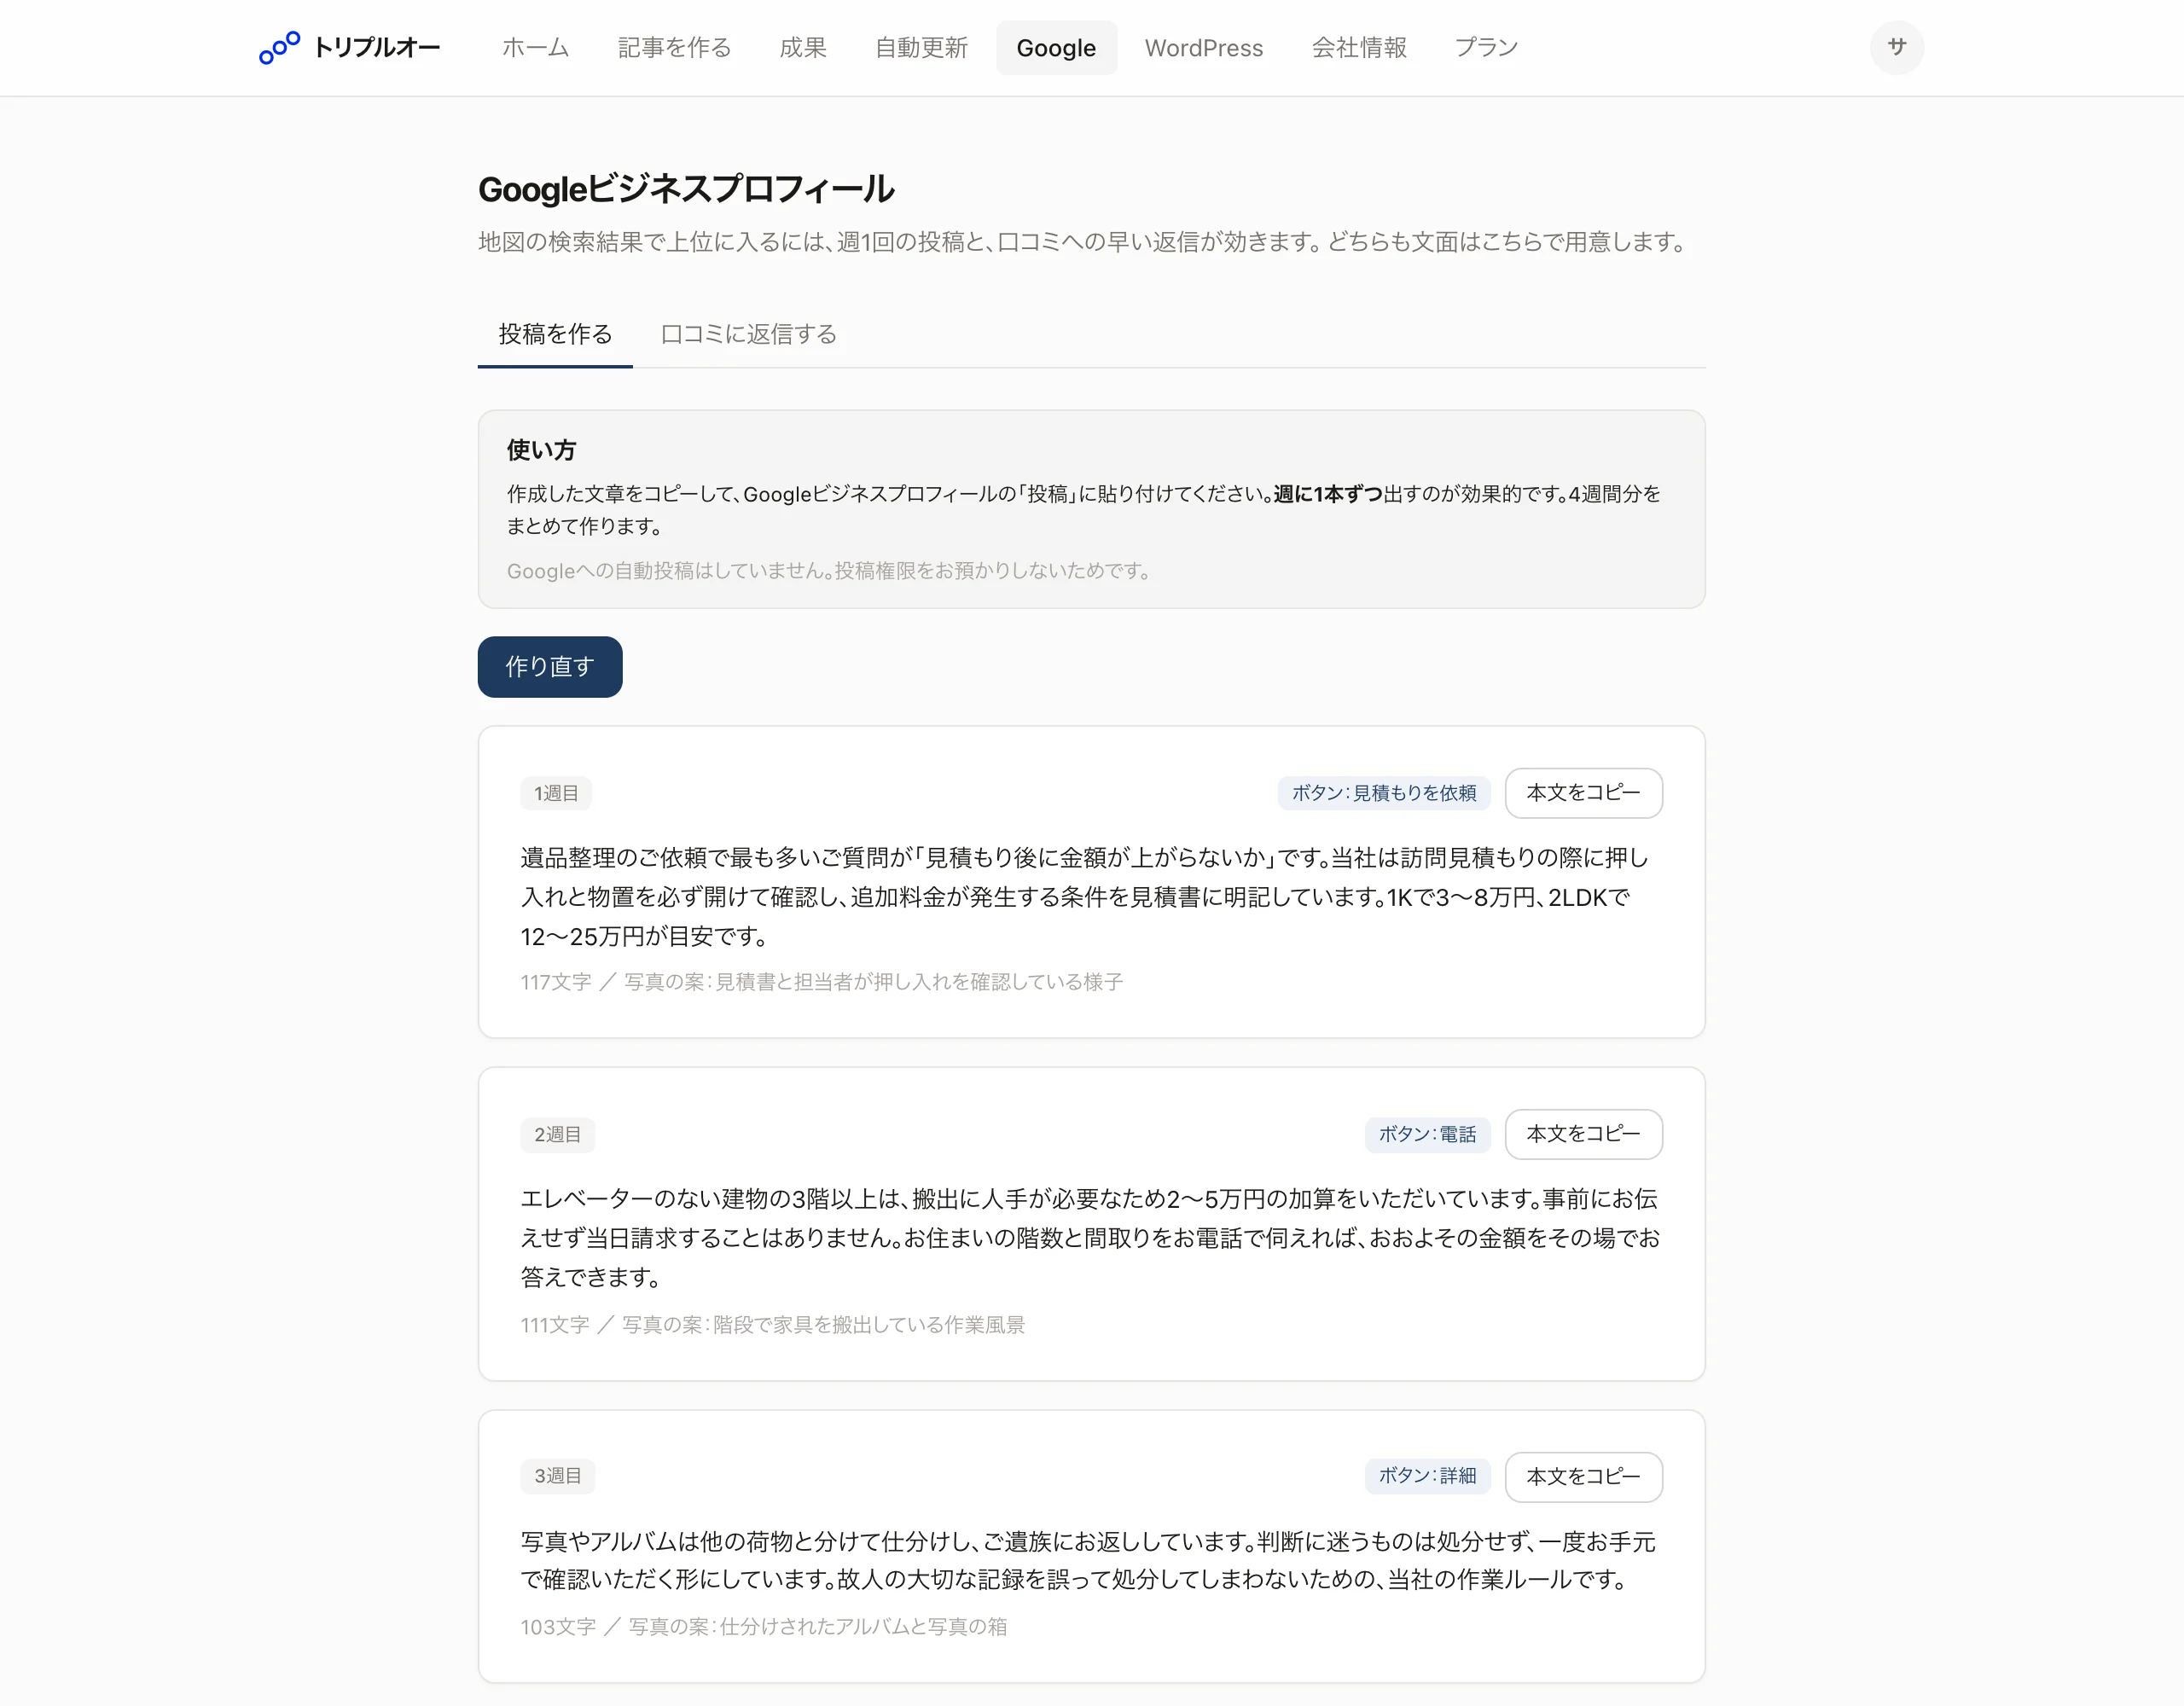Select the Google nav tab

click(1056, 48)
